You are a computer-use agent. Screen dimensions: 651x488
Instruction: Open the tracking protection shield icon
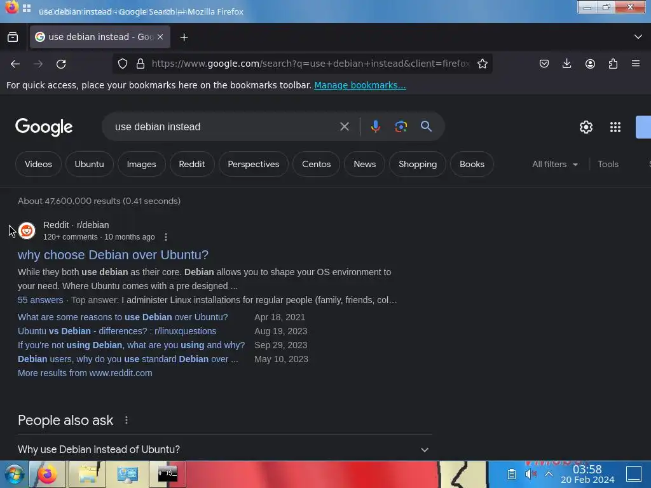point(123,64)
